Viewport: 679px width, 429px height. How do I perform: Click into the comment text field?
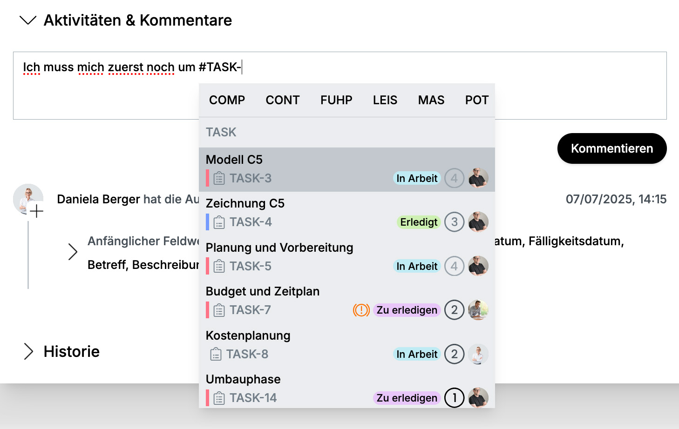tap(339, 86)
